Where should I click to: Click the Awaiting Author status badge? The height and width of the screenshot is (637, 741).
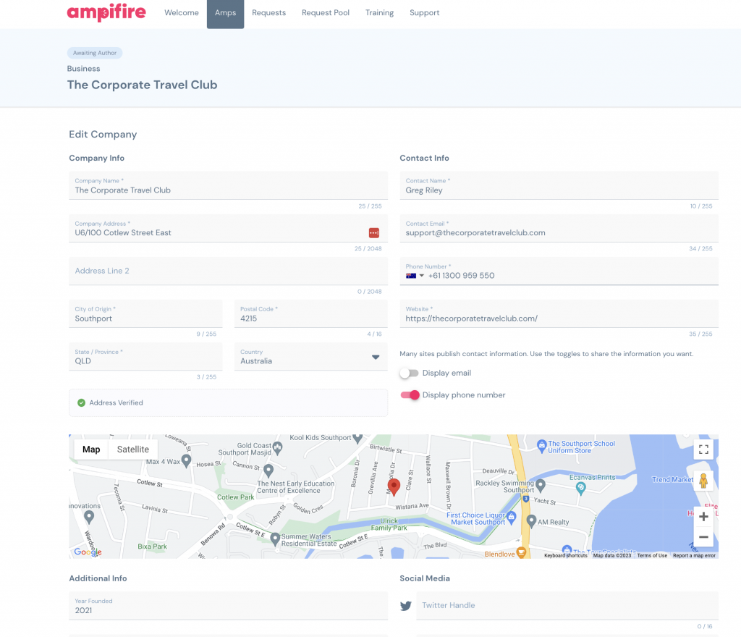95,53
